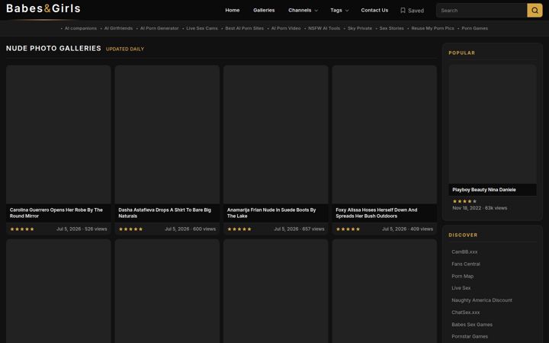Screen dimensions: 549x343
Task: Click the Nina Daniele star rating
Action: [x=464, y=201]
